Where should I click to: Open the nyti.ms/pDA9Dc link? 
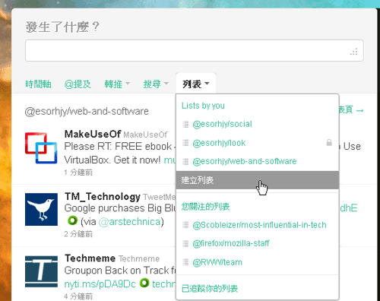click(100, 284)
